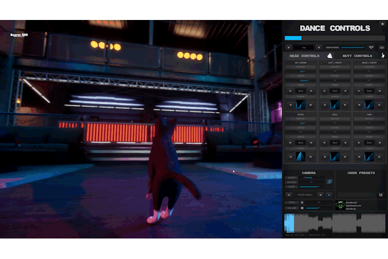This screenshot has height=259, width=388.
Task: Adjust the camera Zoom slider
Action: pyautogui.click(x=311, y=187)
